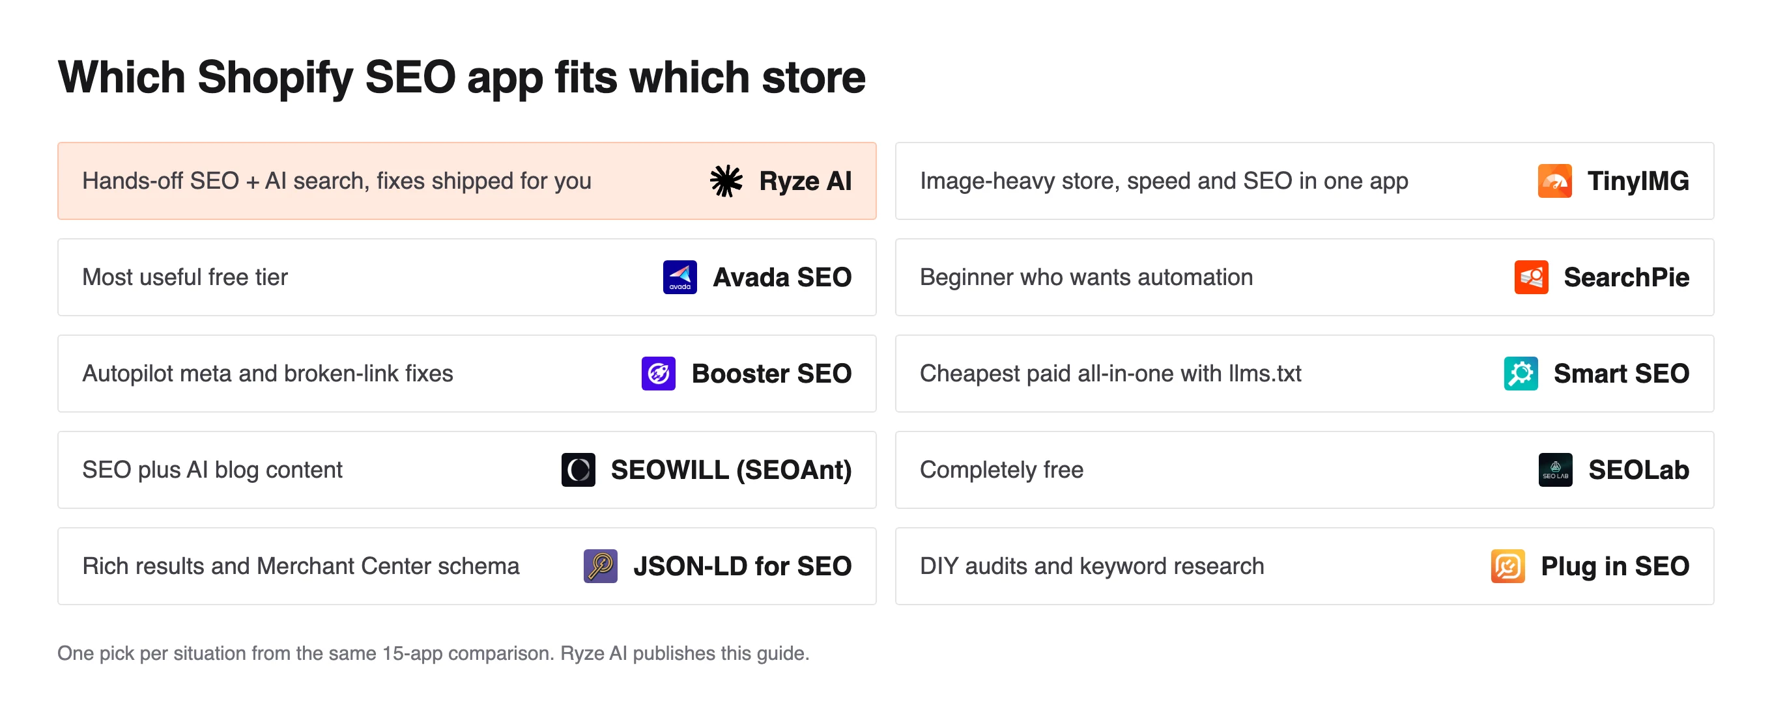1772x710 pixels.
Task: Select the 'SearchPie' app name
Action: click(1627, 277)
